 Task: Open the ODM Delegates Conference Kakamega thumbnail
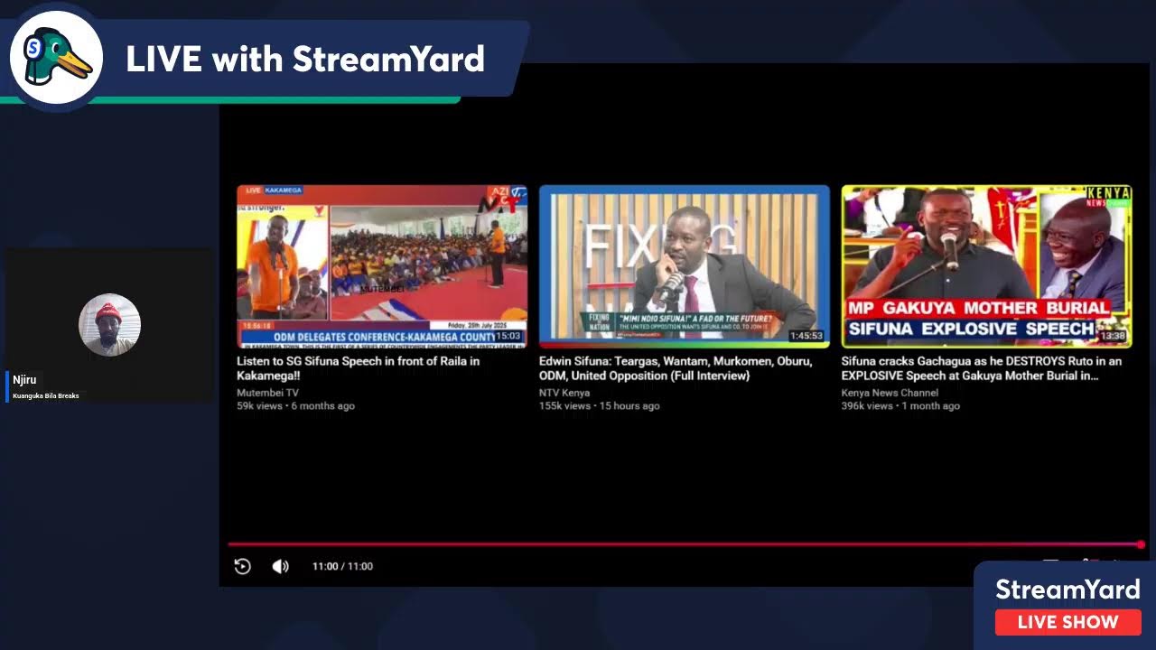coord(382,266)
